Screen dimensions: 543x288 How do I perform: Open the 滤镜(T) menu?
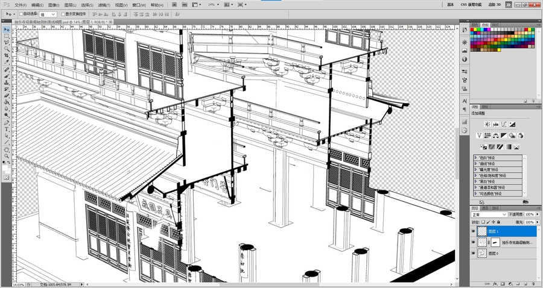click(x=104, y=5)
